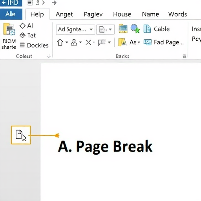Click the blue globe with green star icon

(x=135, y=29)
